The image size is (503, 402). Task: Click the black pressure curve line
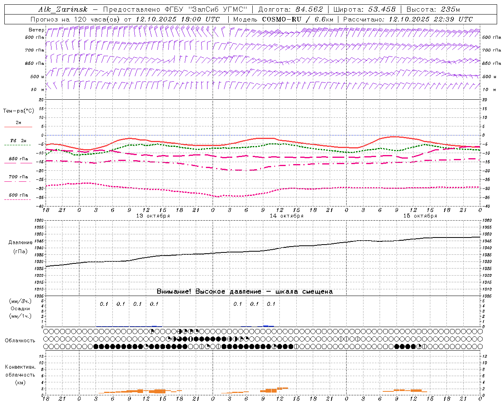coord(263,251)
